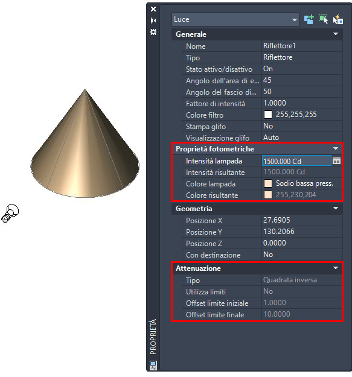Collapse the Generale section
The image size is (352, 377).
[x=336, y=34]
